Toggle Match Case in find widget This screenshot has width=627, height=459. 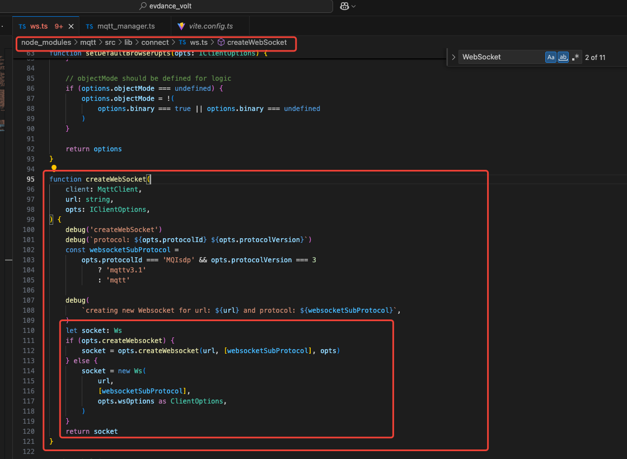coord(551,57)
